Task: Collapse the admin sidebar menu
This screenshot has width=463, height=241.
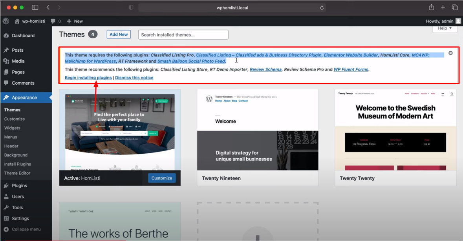Action: click(x=22, y=229)
